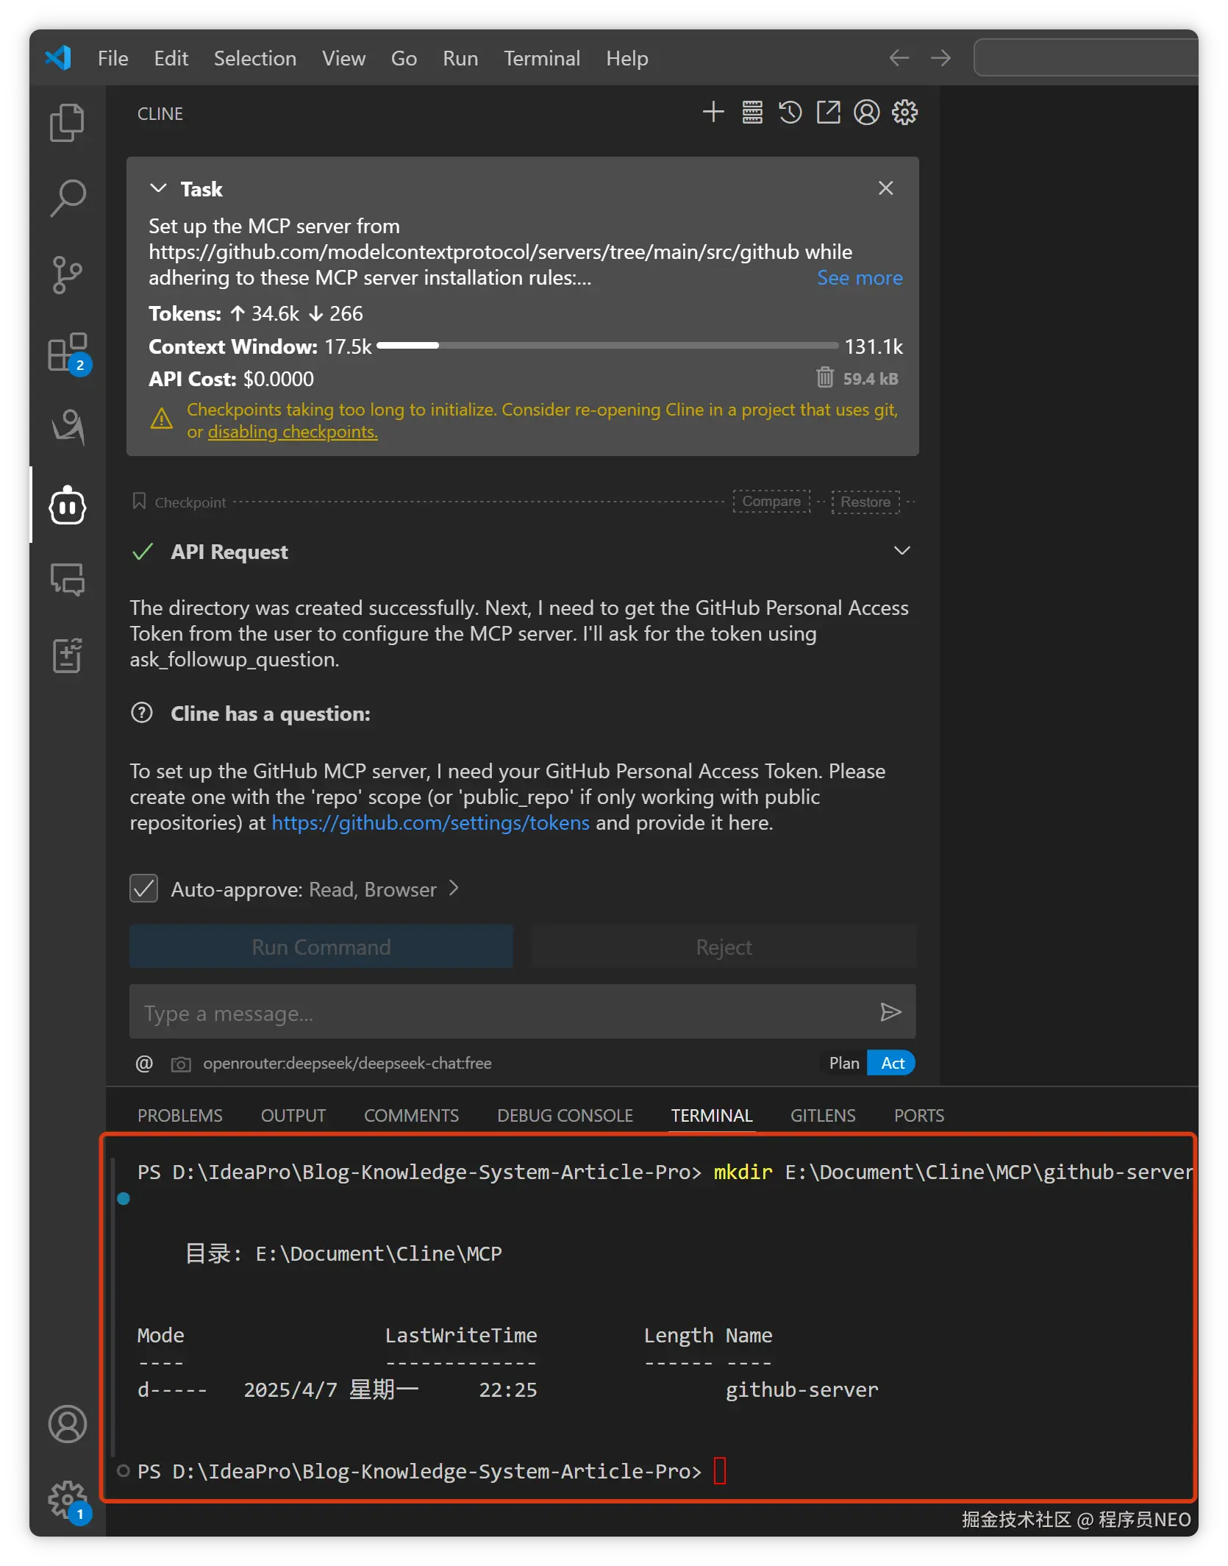Open the Edit menu

click(171, 58)
